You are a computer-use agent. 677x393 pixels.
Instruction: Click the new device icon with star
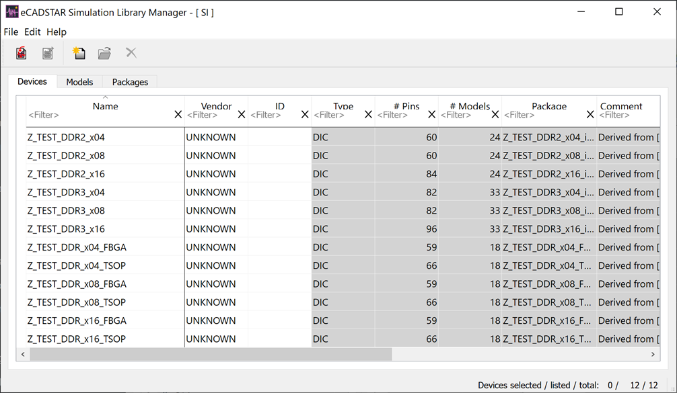point(79,53)
